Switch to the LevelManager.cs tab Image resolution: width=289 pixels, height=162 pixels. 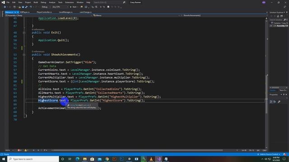point(65,12)
